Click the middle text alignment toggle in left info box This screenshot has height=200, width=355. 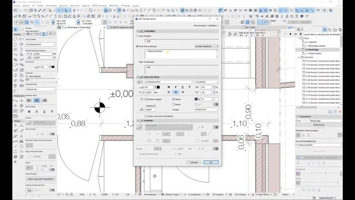[x=37, y=100]
